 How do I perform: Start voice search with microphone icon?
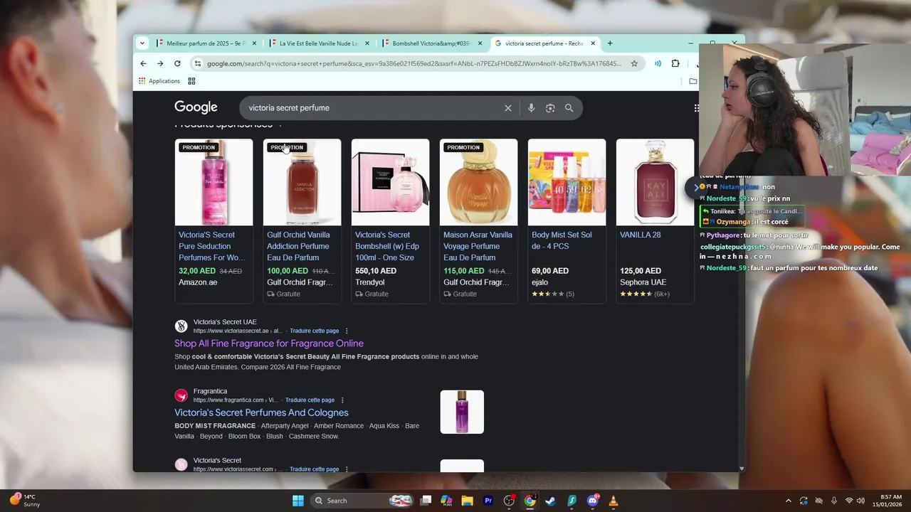click(x=531, y=108)
